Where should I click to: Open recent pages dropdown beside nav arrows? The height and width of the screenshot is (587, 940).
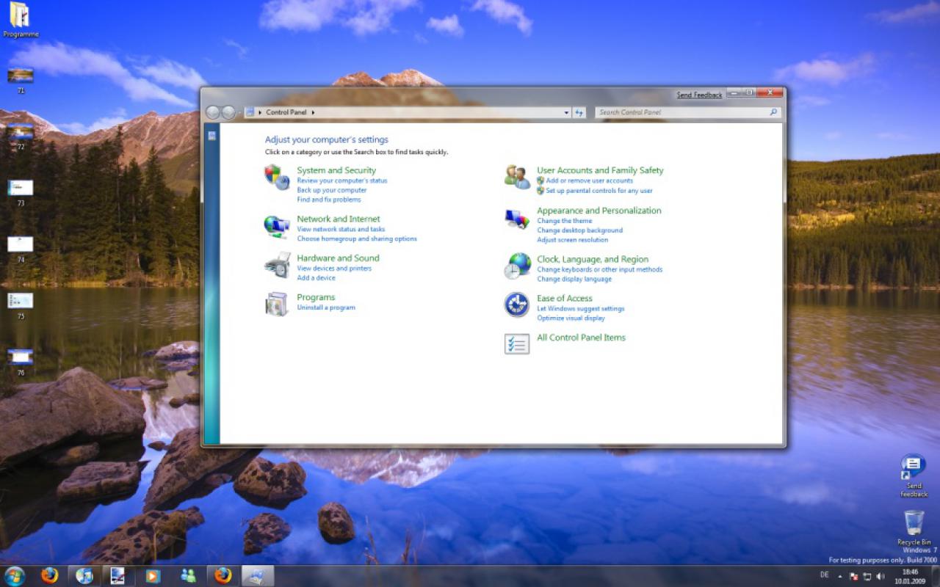239,112
